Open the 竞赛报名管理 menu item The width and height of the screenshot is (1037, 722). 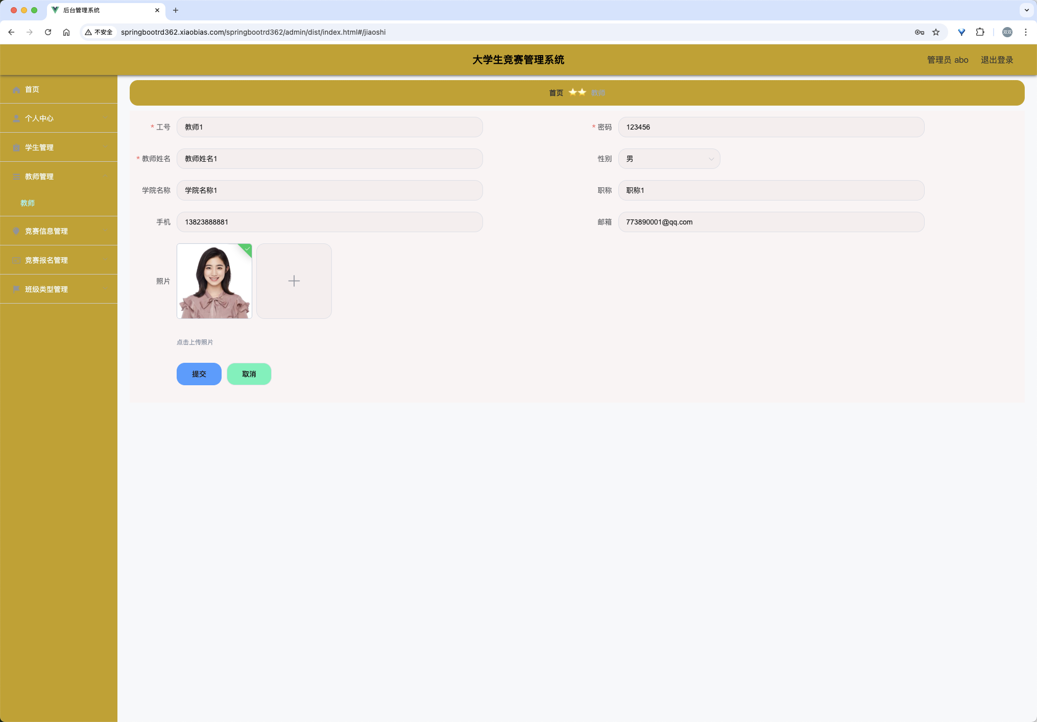click(59, 260)
